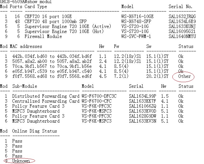The width and height of the screenshot is (204, 164).
Task: Select MAC address 442b.034f.bd60
Action: [x=30, y=56]
